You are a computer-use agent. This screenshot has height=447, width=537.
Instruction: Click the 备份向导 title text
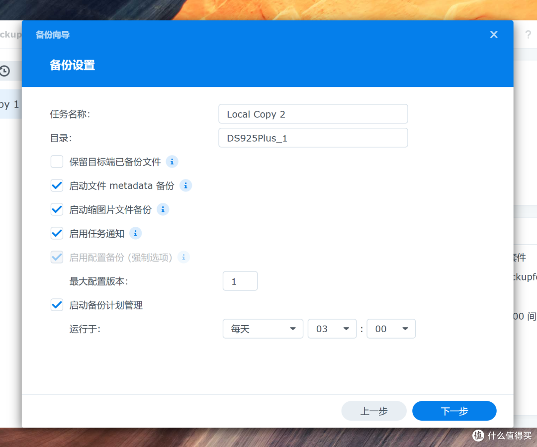coord(53,35)
